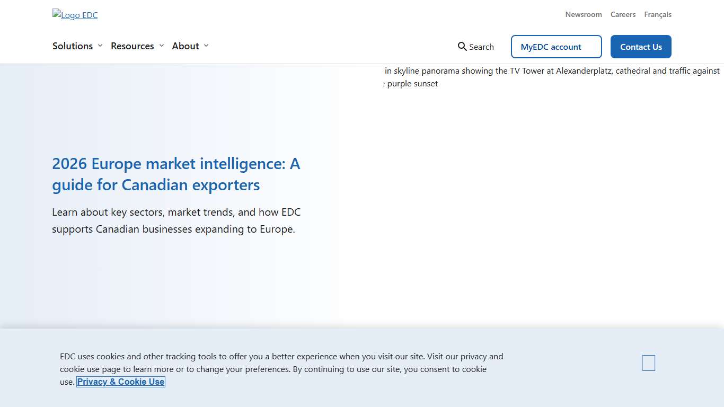Click the 2026 Europe market intelligence heading
This screenshot has width=724, height=407.
176,174
